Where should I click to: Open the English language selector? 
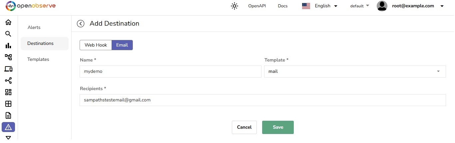(x=320, y=6)
